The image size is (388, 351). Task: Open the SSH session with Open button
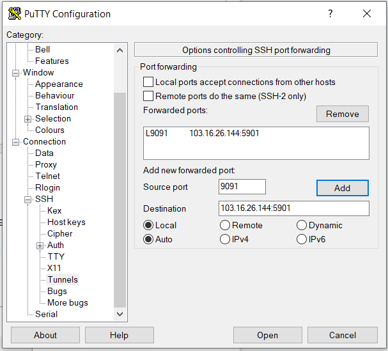(267, 335)
